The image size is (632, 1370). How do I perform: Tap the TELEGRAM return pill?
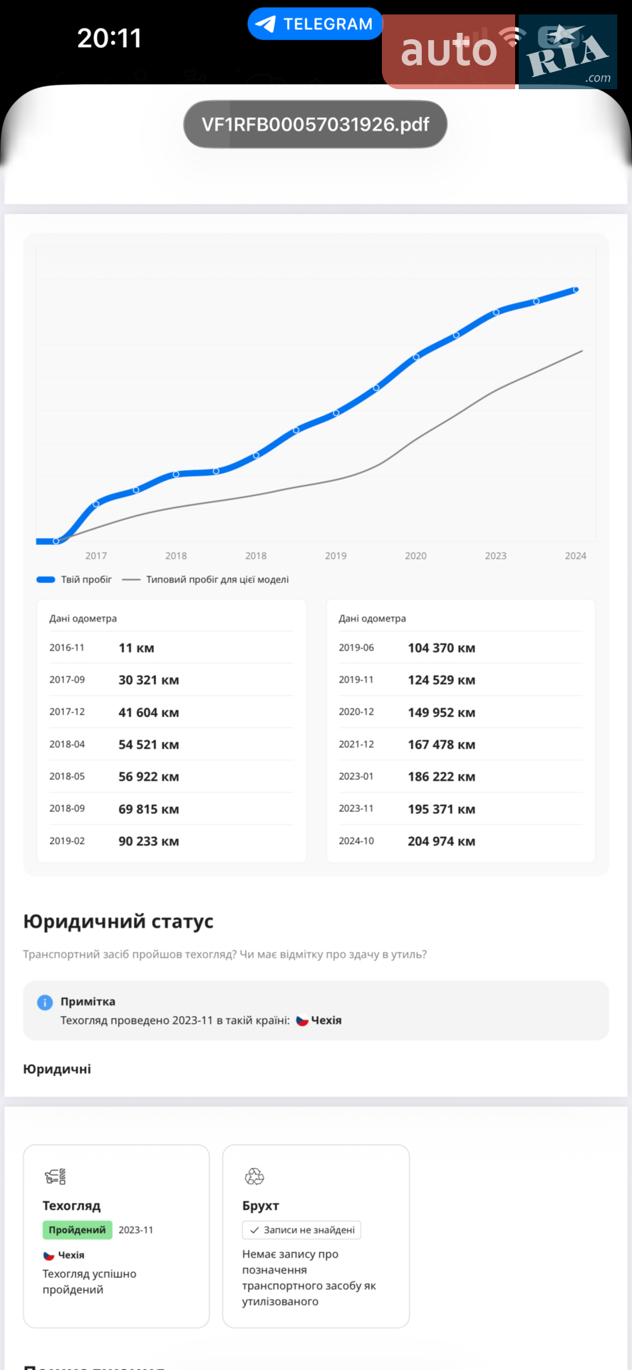coord(315,24)
